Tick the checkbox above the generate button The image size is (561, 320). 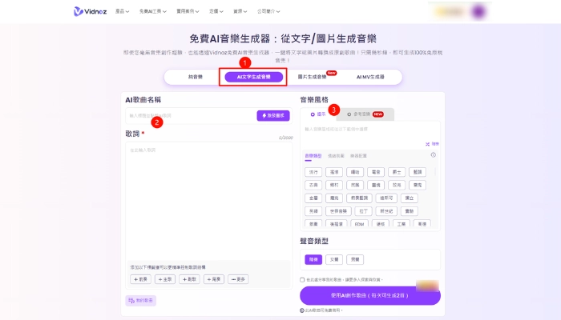(x=301, y=280)
